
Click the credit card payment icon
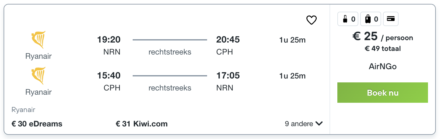click(x=390, y=19)
